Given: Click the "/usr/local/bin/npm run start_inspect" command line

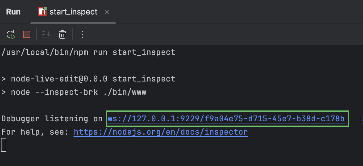Looking at the screenshot, I should 88,53.
